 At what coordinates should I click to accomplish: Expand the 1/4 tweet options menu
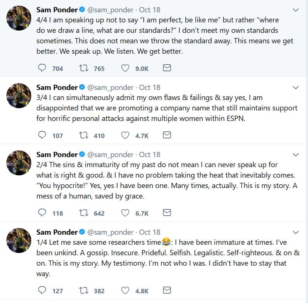point(295,232)
